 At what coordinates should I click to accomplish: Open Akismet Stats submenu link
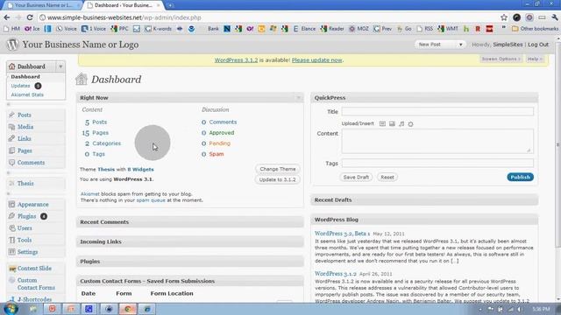coord(27,94)
